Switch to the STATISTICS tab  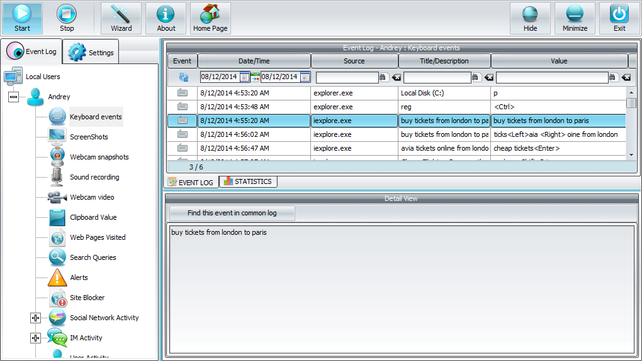[248, 181]
